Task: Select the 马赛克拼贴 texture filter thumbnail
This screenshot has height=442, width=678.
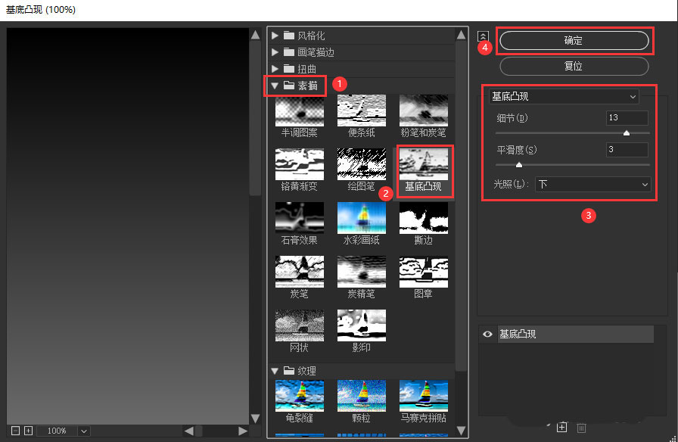Action: pos(423,396)
